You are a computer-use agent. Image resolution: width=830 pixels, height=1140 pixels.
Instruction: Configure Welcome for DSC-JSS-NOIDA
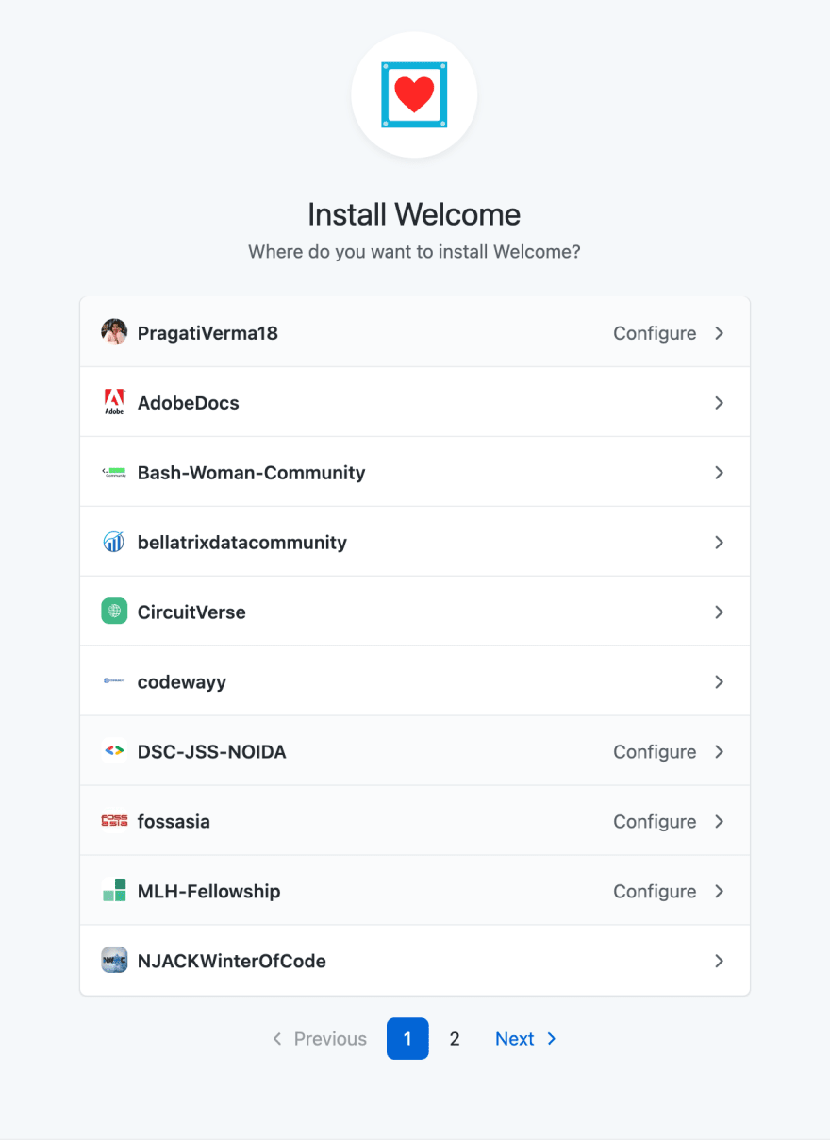[x=655, y=752]
